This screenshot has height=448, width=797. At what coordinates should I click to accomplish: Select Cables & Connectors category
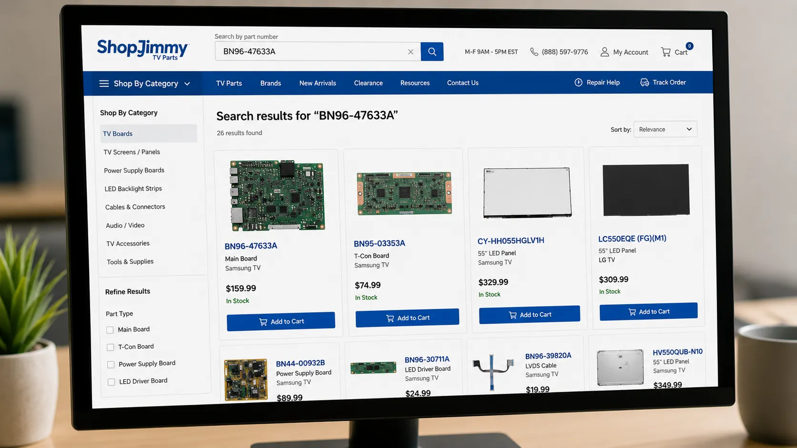click(x=135, y=207)
